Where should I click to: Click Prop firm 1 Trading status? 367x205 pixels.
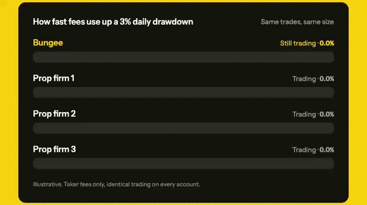click(304, 79)
